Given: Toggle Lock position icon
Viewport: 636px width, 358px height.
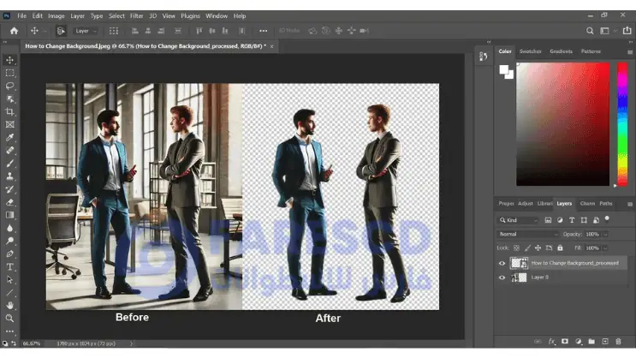Looking at the screenshot, I should pyautogui.click(x=538, y=248).
